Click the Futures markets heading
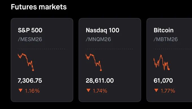 tap(39, 7)
